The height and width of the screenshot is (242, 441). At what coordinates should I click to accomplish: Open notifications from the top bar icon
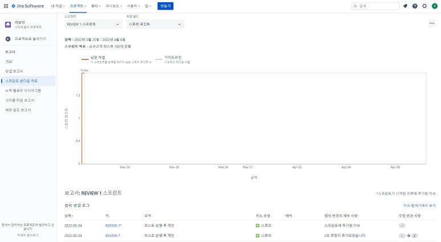click(x=406, y=6)
